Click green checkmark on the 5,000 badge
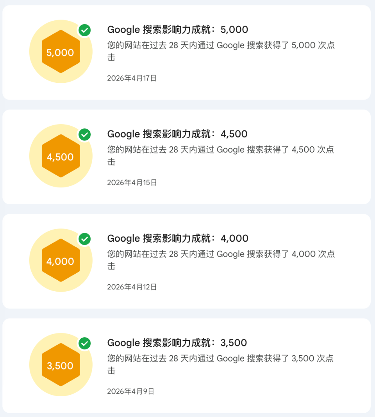 (x=85, y=30)
